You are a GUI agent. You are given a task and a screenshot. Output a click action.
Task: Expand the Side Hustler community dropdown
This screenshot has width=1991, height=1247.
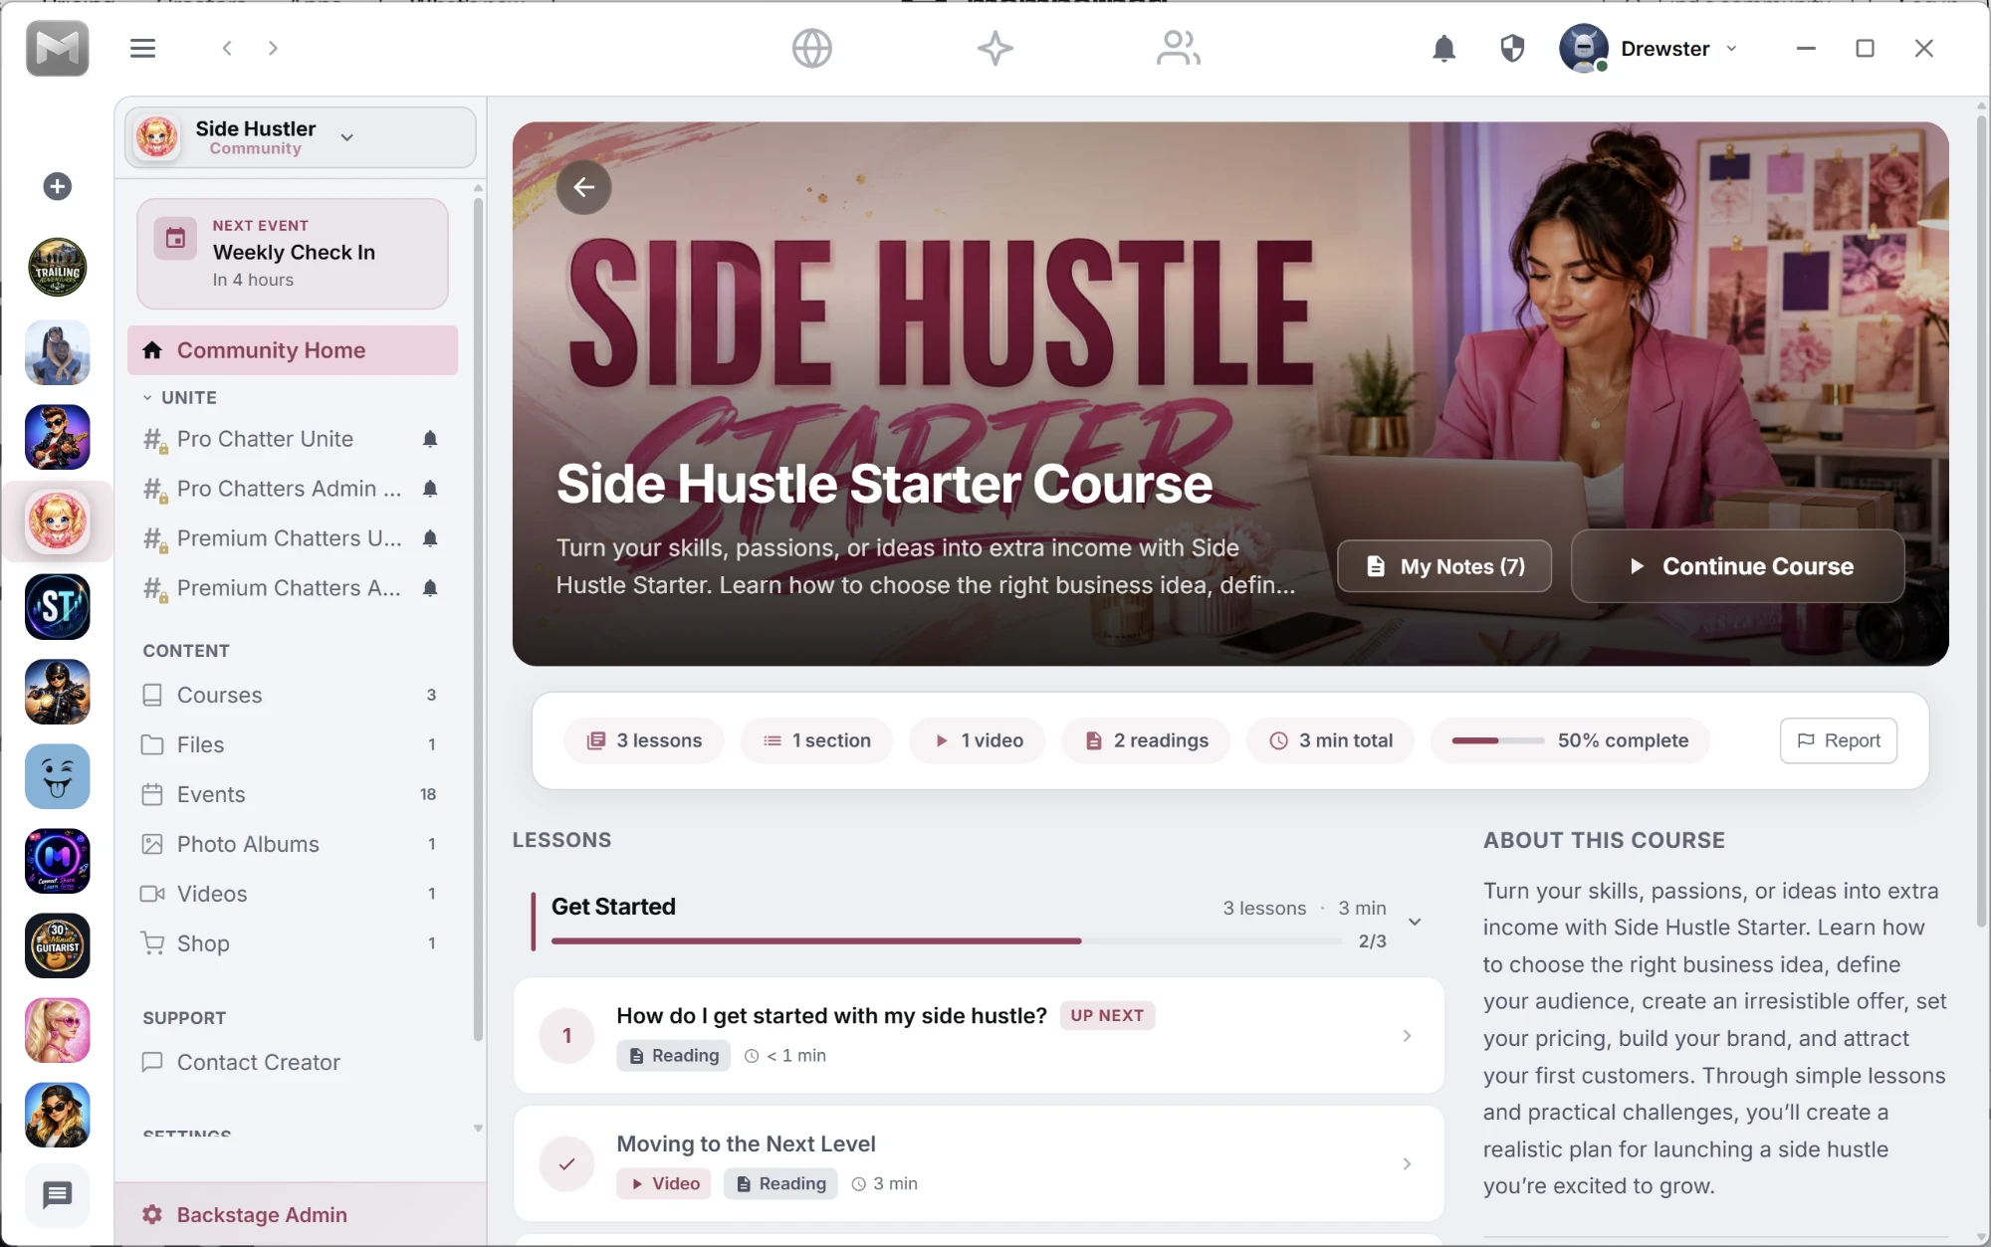pos(346,137)
